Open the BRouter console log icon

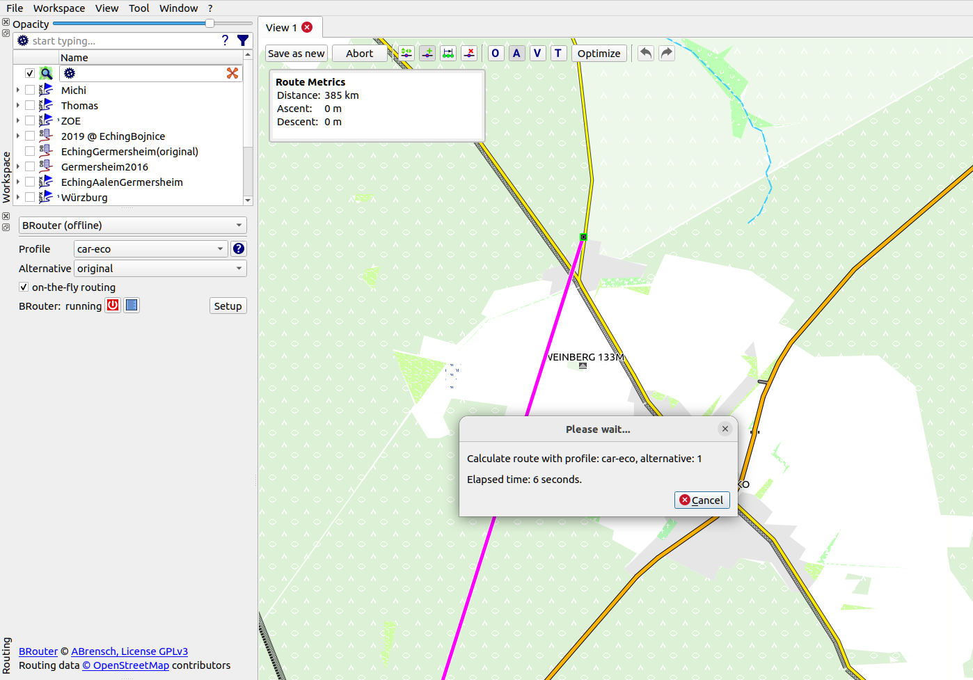tap(131, 304)
